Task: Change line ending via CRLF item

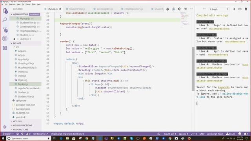Action: [x=202, y=134]
